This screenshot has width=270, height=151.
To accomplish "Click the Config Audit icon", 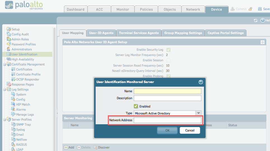I will coord(9,34).
